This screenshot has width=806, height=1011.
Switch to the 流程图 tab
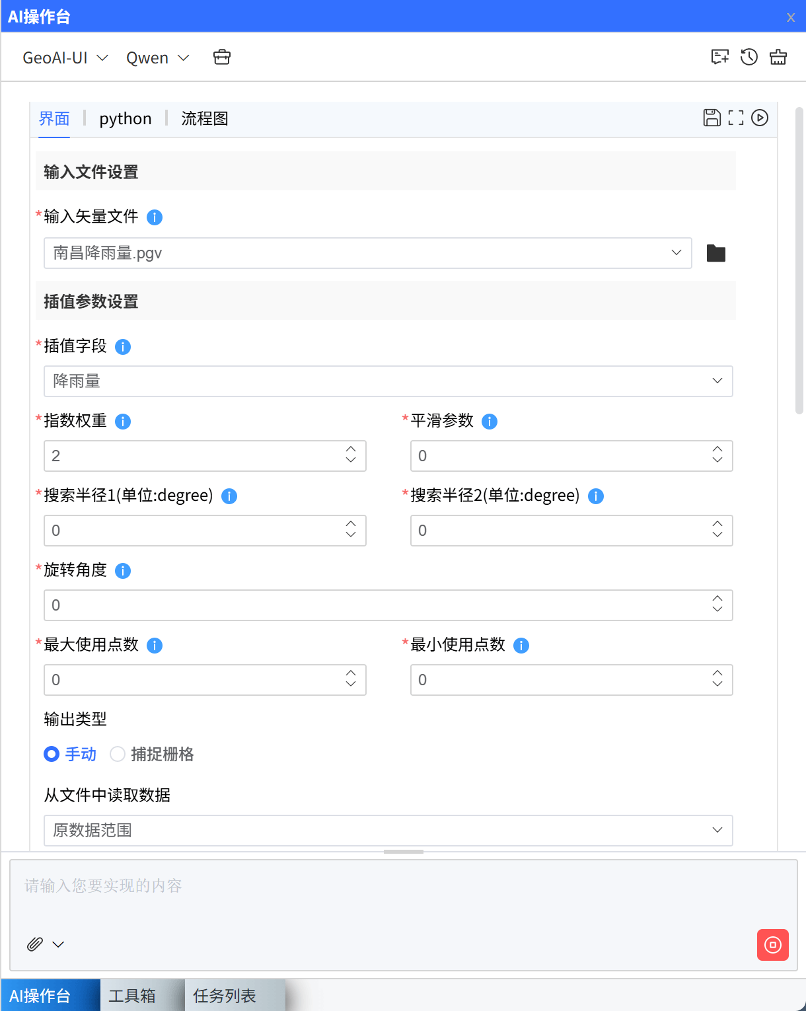pyautogui.click(x=205, y=119)
